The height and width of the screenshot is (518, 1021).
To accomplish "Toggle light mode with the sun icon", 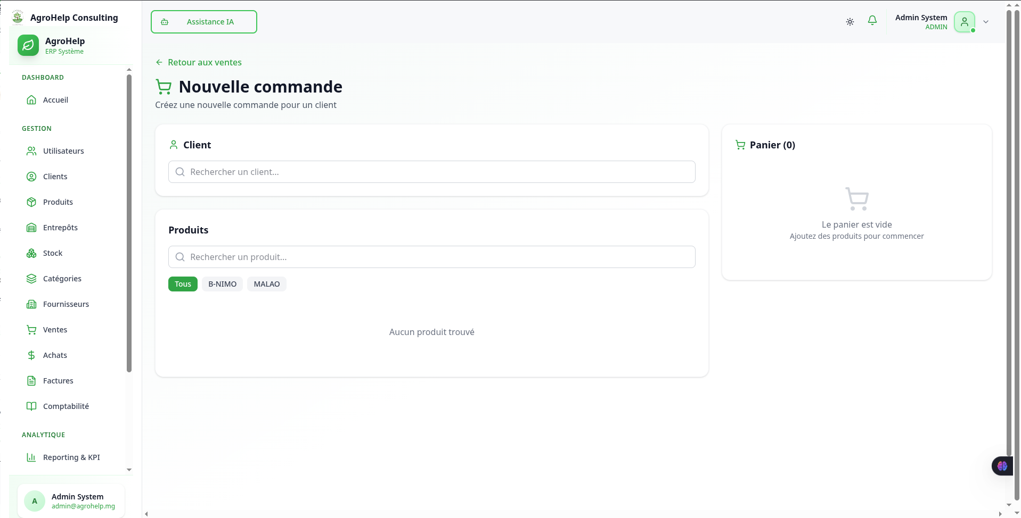I will pyautogui.click(x=850, y=22).
